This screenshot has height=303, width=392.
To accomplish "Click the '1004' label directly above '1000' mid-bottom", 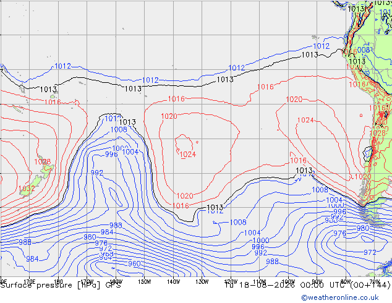I will click(x=252, y=233).
